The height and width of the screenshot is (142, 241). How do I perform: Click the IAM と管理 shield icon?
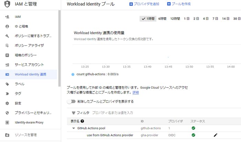(7, 4)
